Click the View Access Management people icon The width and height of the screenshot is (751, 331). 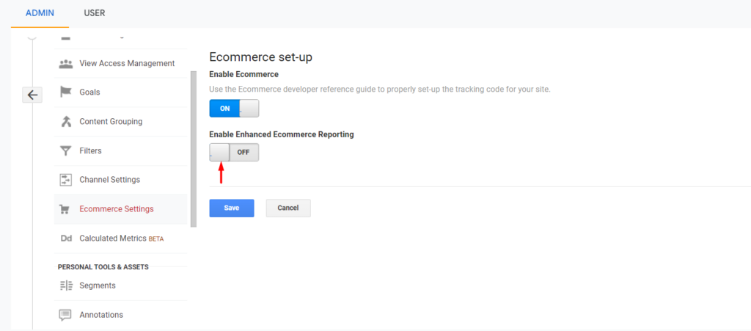pos(65,64)
